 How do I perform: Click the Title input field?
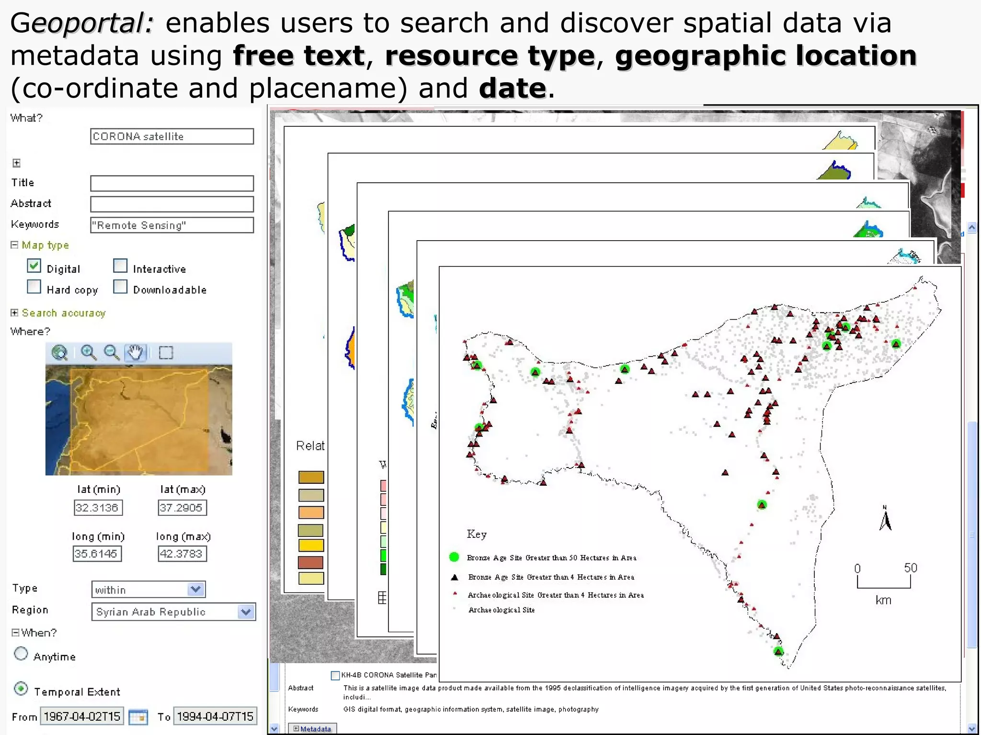pyautogui.click(x=172, y=183)
